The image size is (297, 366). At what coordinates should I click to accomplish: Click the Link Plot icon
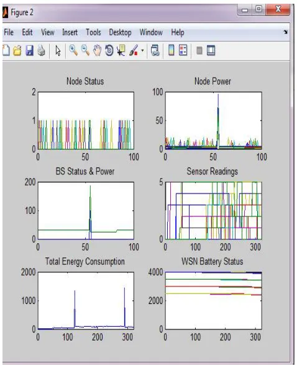(x=155, y=50)
